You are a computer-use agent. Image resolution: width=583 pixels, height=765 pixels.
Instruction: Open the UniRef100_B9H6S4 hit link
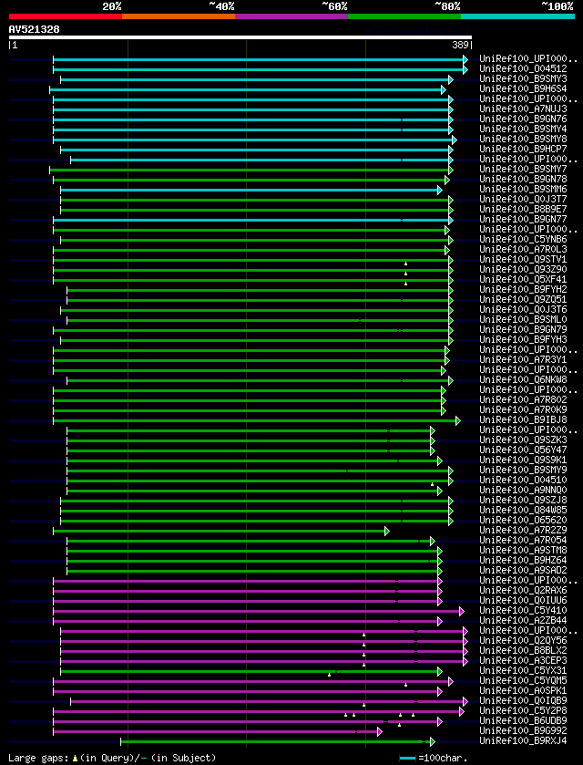(523, 88)
